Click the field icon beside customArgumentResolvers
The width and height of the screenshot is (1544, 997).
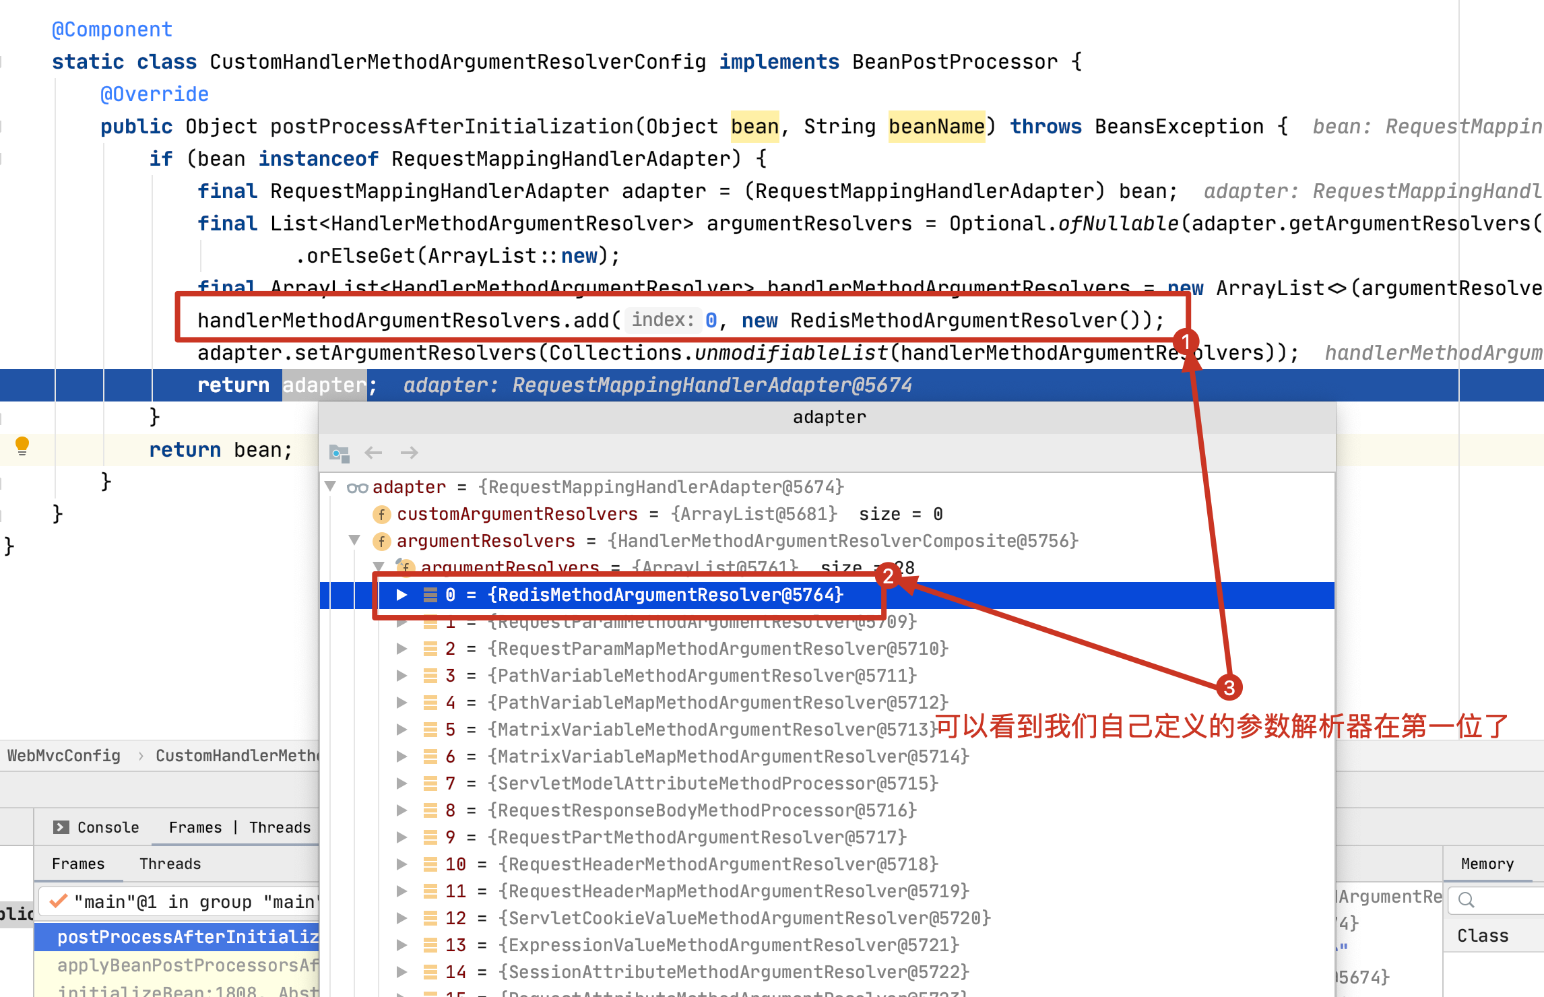[381, 515]
